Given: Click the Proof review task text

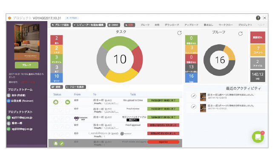Looking at the screenshot, I should pyautogui.click(x=133, y=109).
